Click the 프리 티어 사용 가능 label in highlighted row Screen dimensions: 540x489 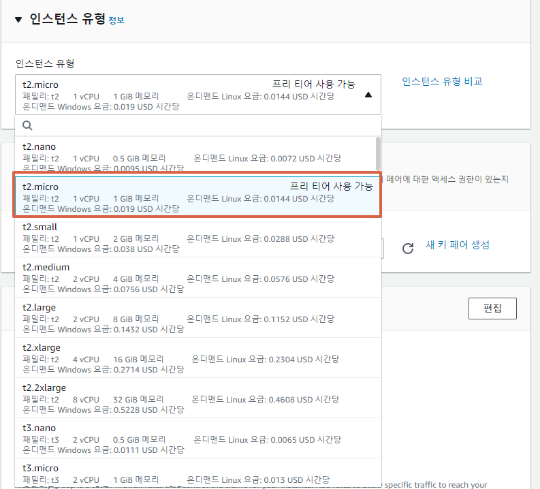coord(332,187)
